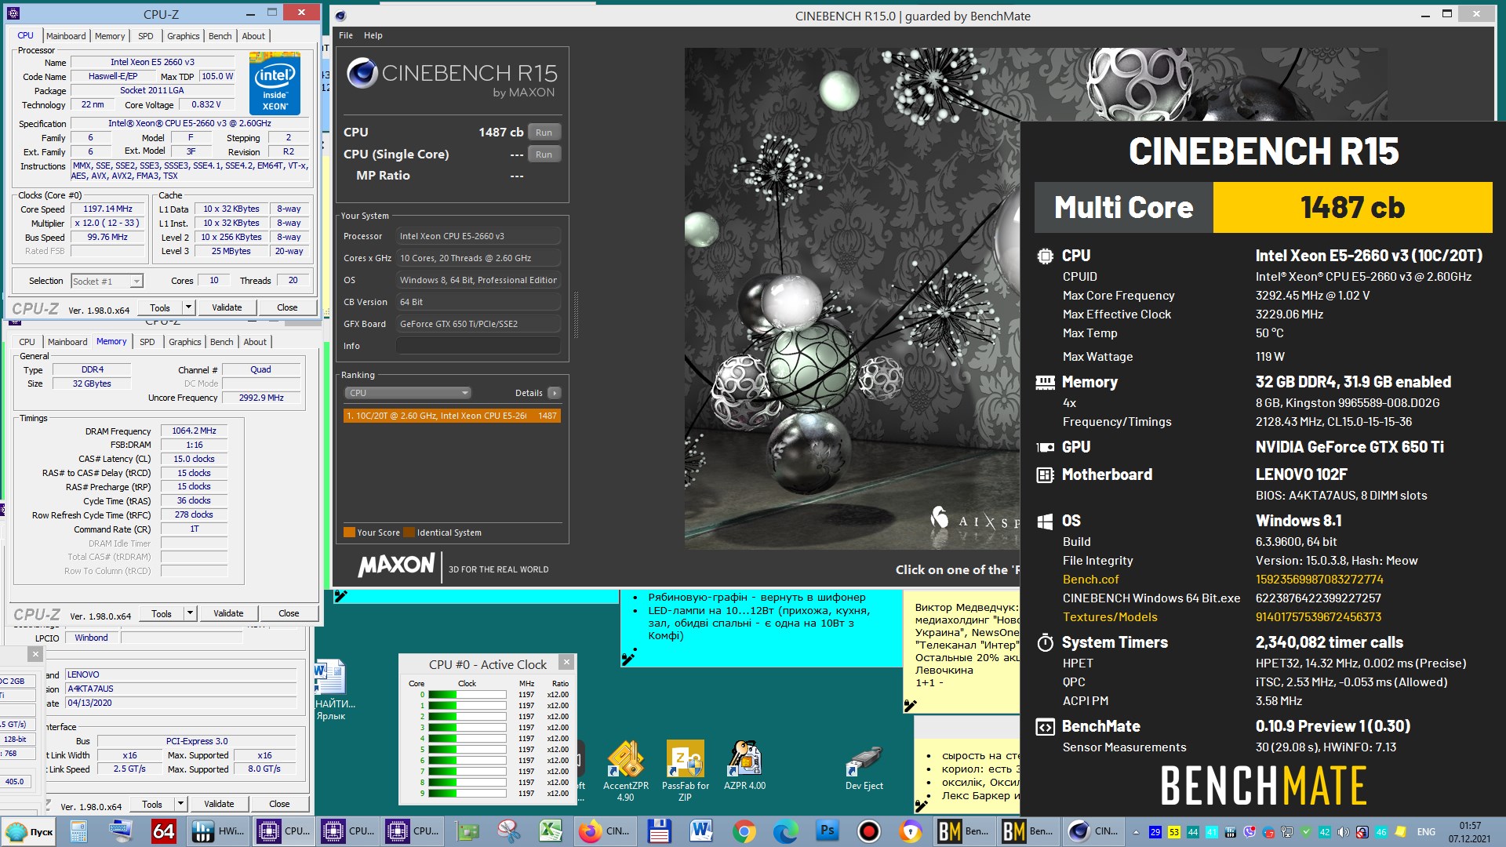
Task: Open the Start button labeled Пуск
Action: click(x=30, y=831)
